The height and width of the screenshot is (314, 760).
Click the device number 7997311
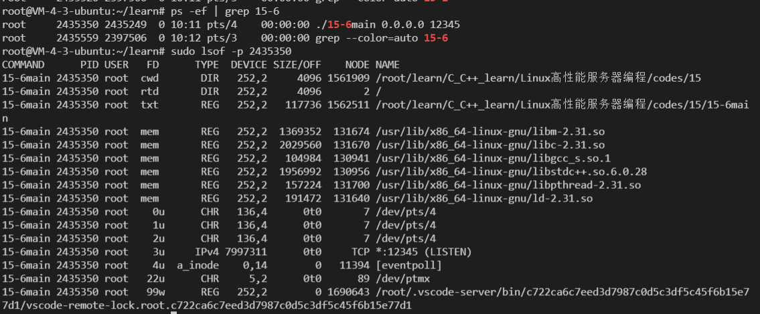[x=246, y=252]
